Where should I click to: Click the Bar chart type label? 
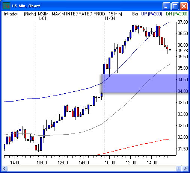135,14
